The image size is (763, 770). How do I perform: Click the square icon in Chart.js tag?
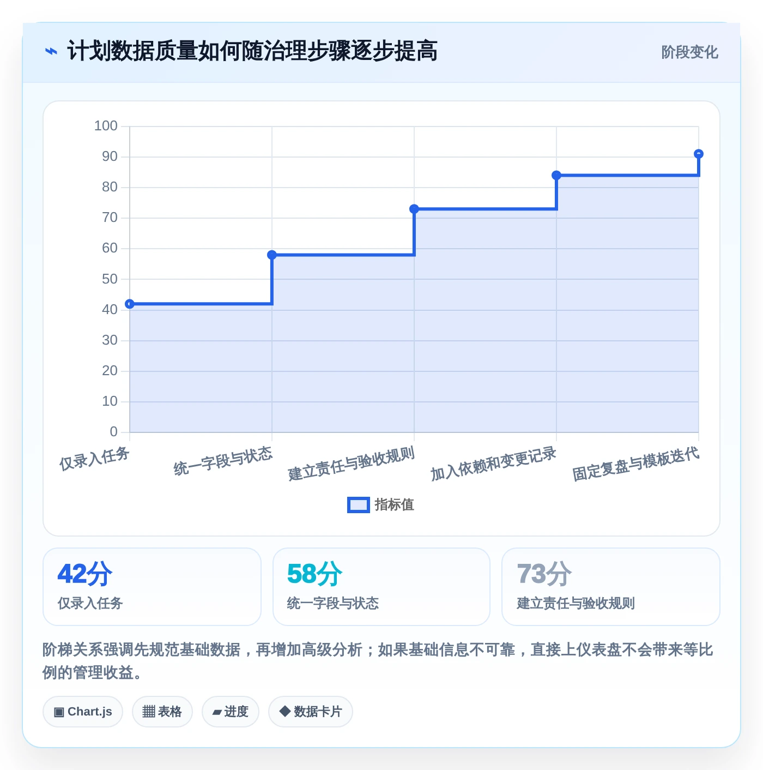[x=59, y=712]
